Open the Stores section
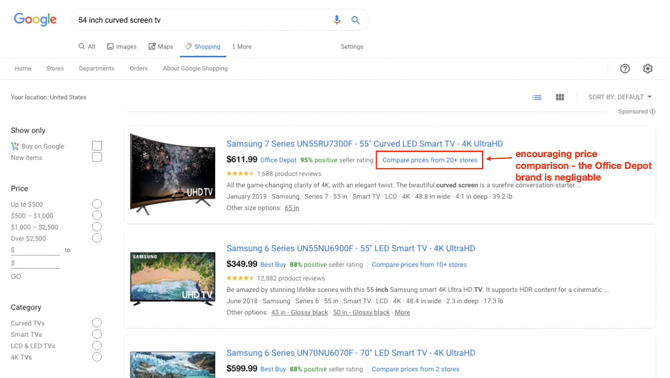 tap(55, 68)
